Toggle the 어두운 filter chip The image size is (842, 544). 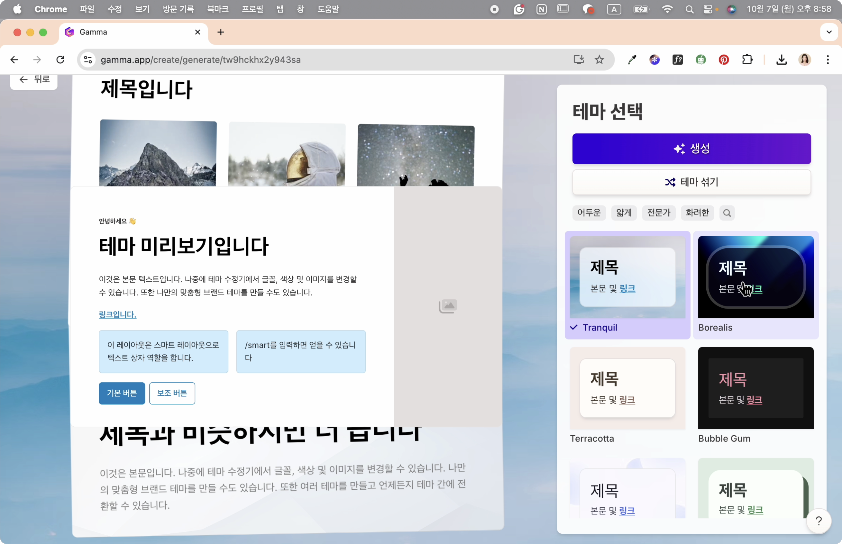[x=589, y=213]
